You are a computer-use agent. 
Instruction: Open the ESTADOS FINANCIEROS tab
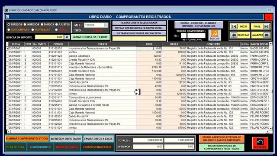(97, 147)
